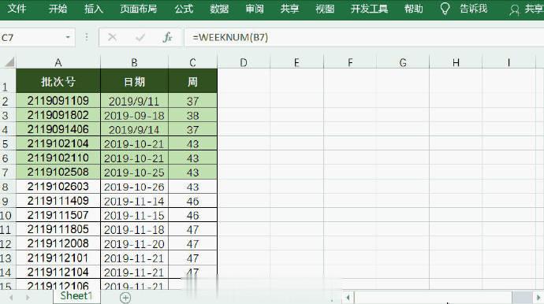Open the 视图 ribbon tab

pos(325,9)
